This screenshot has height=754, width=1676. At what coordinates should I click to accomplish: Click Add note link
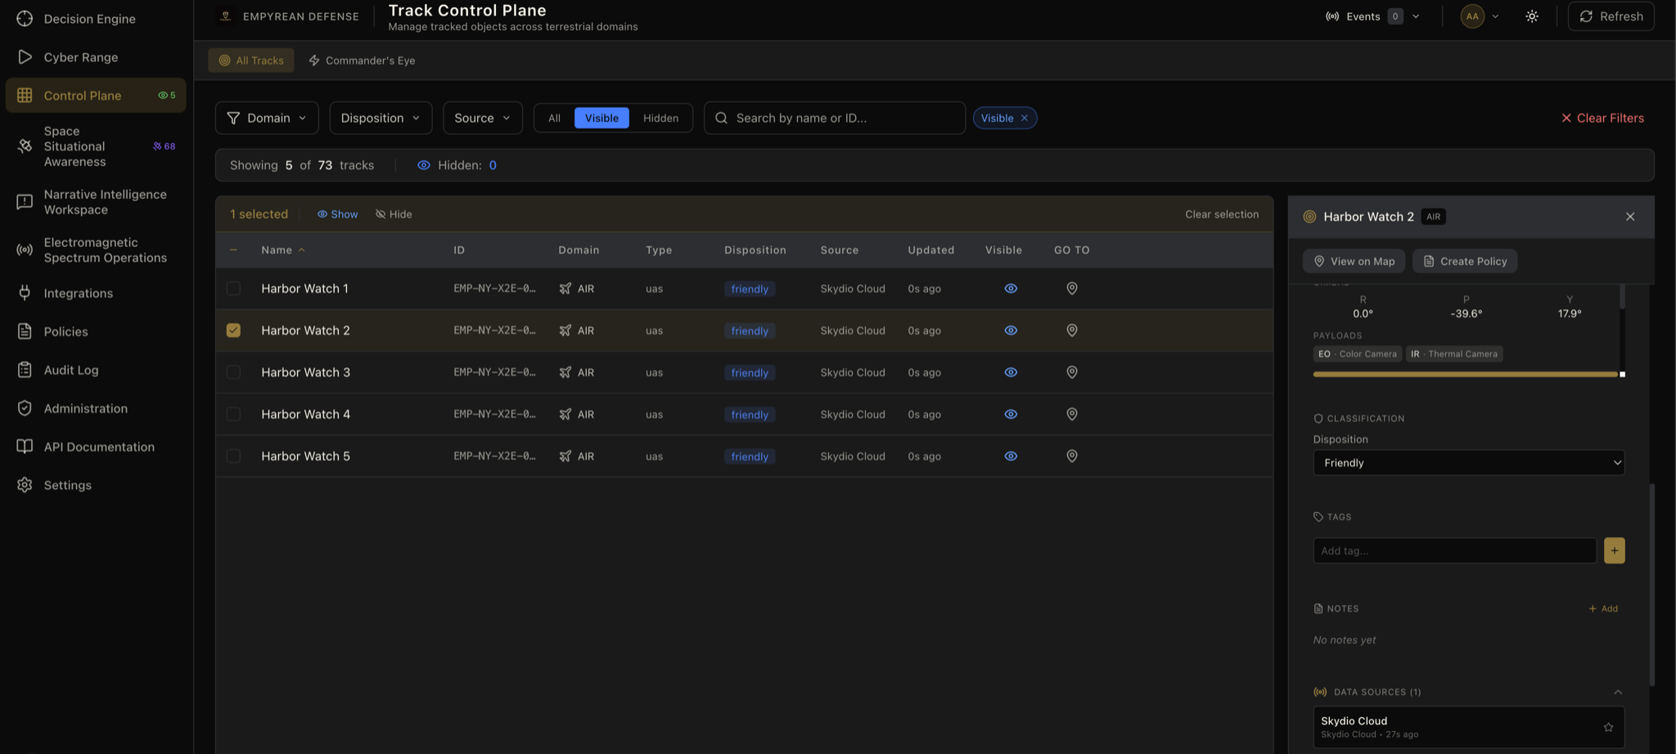click(1602, 608)
